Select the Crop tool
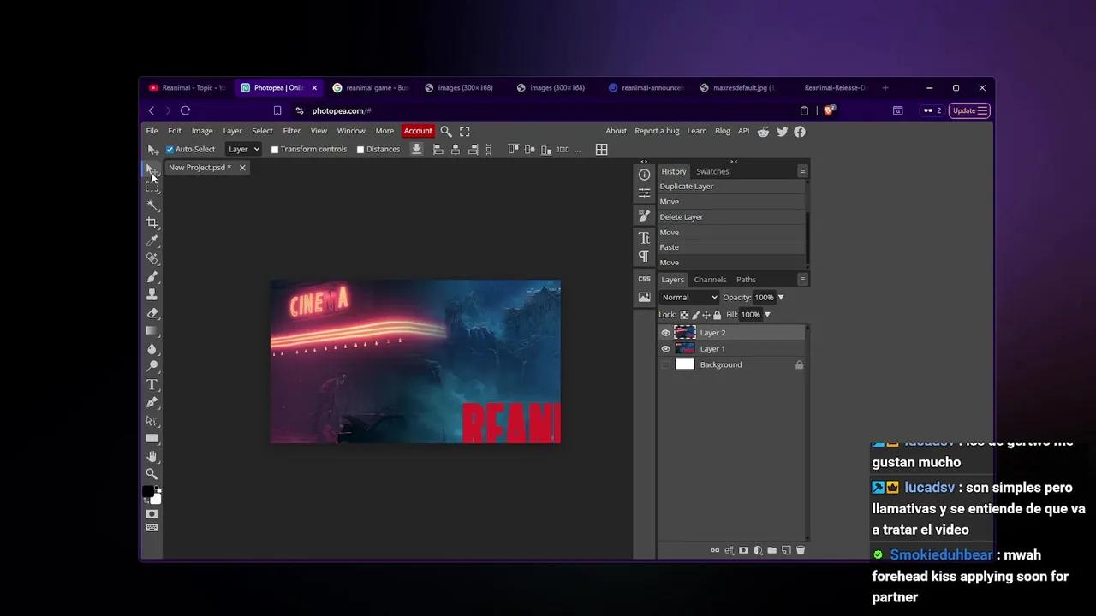The image size is (1096, 616). 152,222
